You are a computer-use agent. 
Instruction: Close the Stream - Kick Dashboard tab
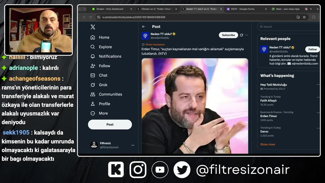tap(131, 9)
